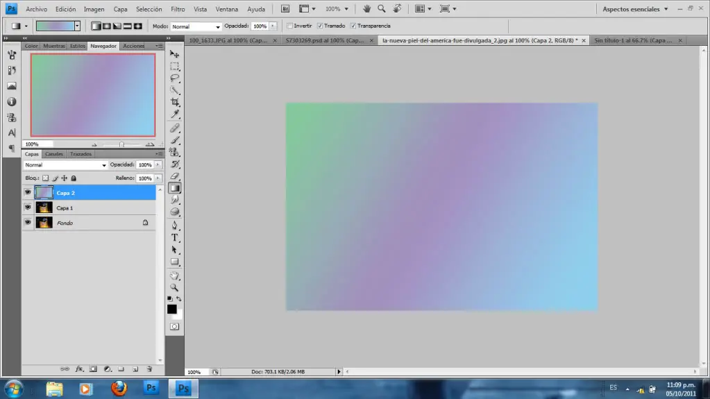Switch to the Trazados tab
The height and width of the screenshot is (399, 710).
(x=81, y=154)
